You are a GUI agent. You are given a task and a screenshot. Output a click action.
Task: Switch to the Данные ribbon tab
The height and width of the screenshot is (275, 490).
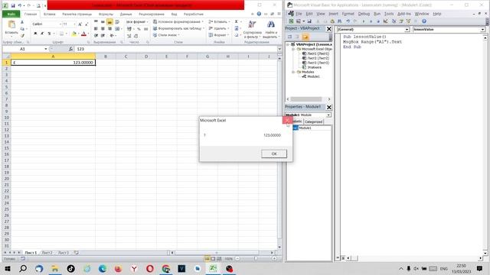[126, 14]
